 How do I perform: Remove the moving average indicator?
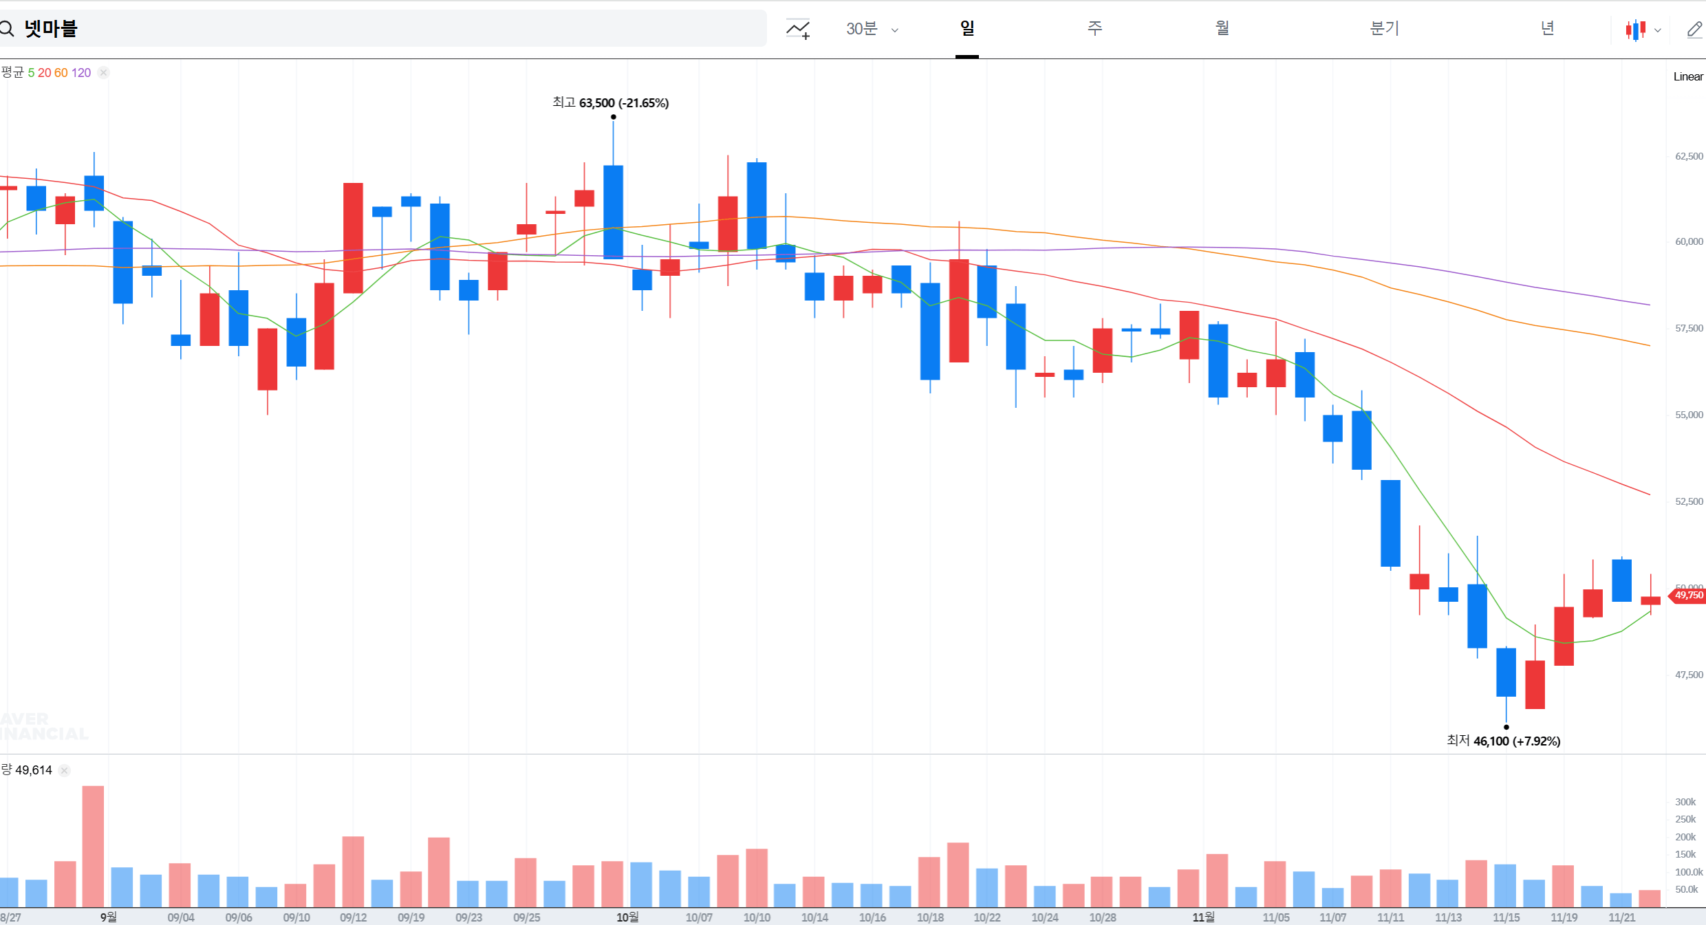coord(103,73)
